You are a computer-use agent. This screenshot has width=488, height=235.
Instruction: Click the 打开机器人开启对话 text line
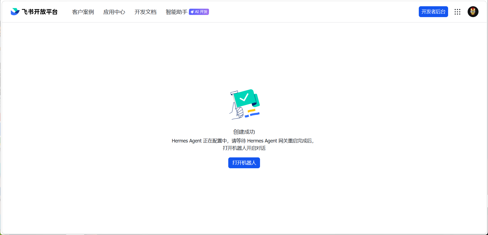pyautogui.click(x=244, y=148)
